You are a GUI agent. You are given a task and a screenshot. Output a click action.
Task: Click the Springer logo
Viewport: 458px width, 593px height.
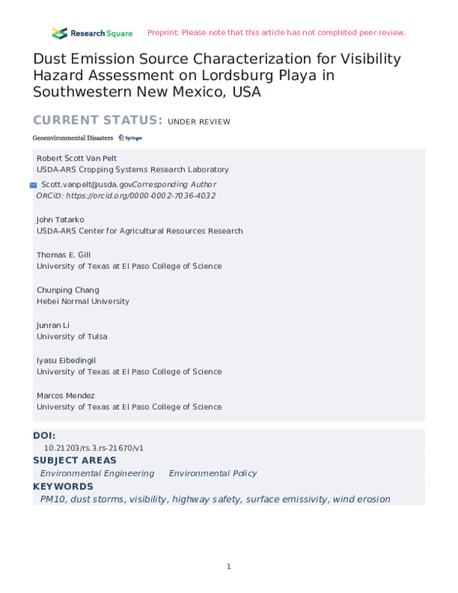pyautogui.click(x=131, y=138)
